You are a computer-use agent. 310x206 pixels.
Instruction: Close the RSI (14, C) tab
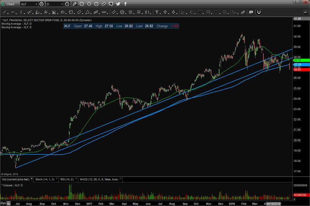pos(76,179)
